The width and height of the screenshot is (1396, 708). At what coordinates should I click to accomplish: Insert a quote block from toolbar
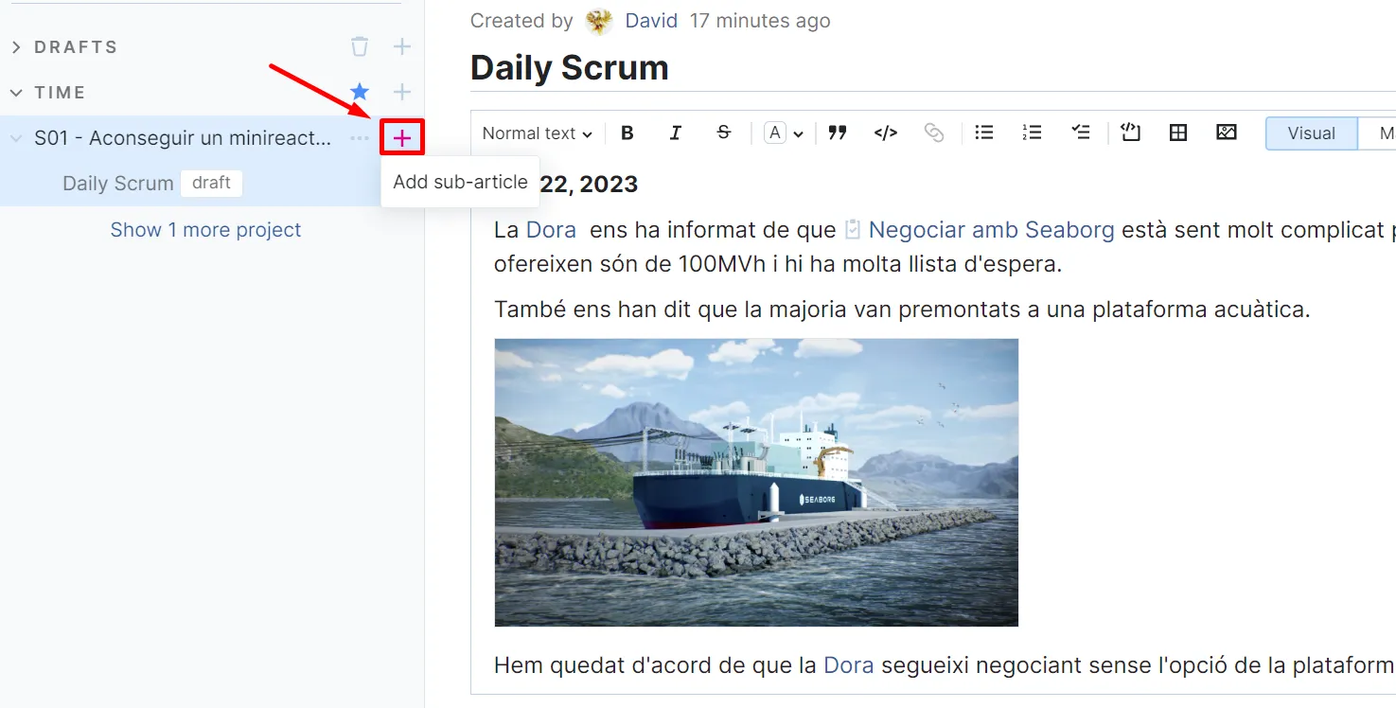point(837,133)
